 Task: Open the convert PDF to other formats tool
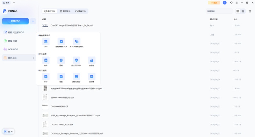(76, 42)
